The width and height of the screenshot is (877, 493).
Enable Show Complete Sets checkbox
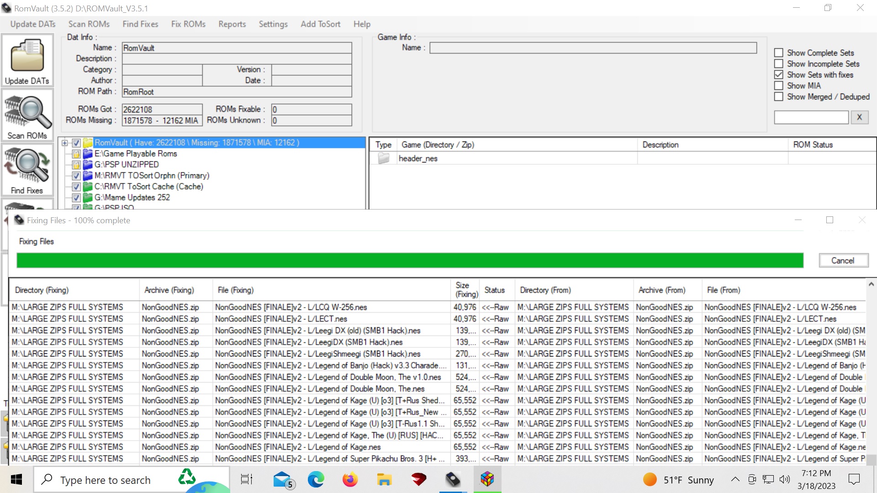coord(779,53)
